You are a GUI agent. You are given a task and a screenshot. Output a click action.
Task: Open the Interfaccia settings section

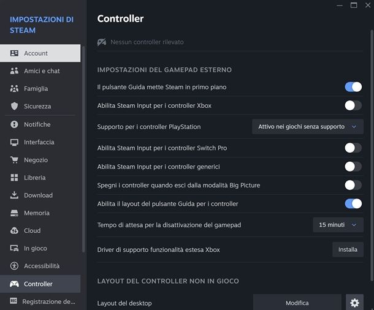(39, 142)
